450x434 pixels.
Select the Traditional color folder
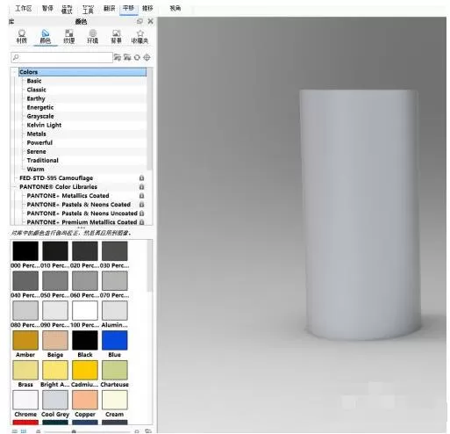(x=42, y=160)
